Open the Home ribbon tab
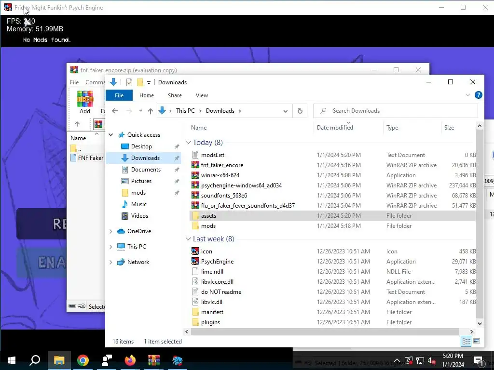 [x=147, y=95]
